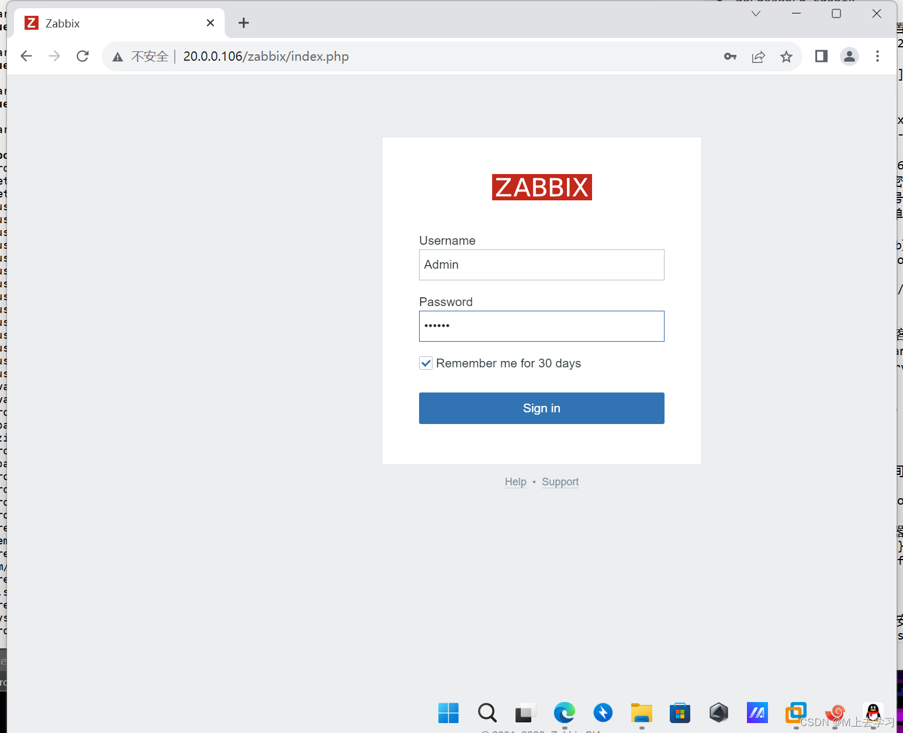The image size is (903, 733).
Task: Click the browser back arrow
Action: [26, 56]
